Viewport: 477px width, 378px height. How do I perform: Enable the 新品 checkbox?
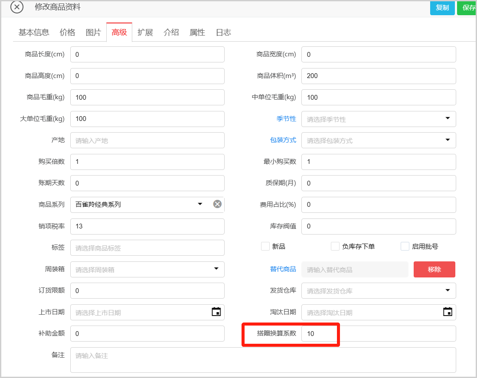click(x=265, y=246)
